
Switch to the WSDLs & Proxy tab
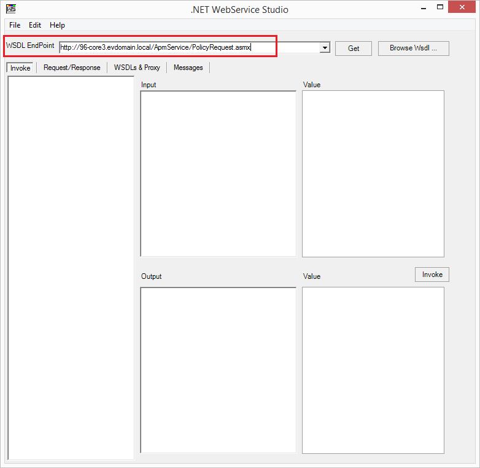137,68
